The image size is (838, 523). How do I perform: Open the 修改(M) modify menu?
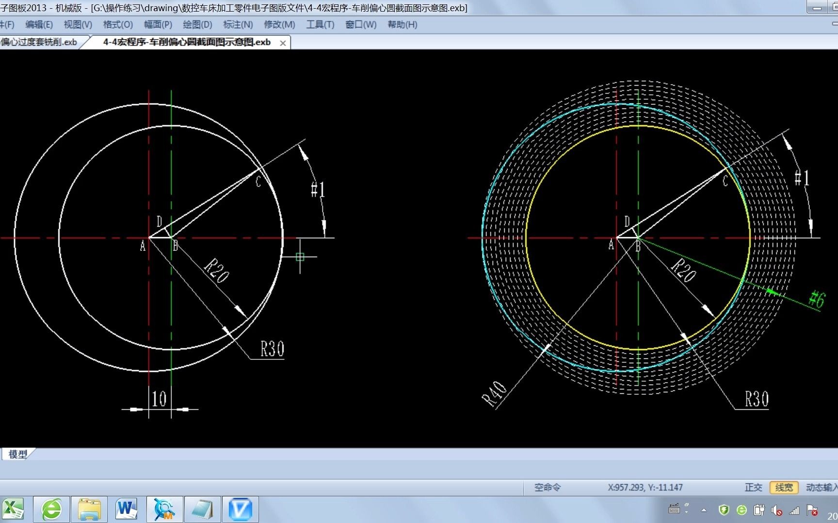point(279,25)
